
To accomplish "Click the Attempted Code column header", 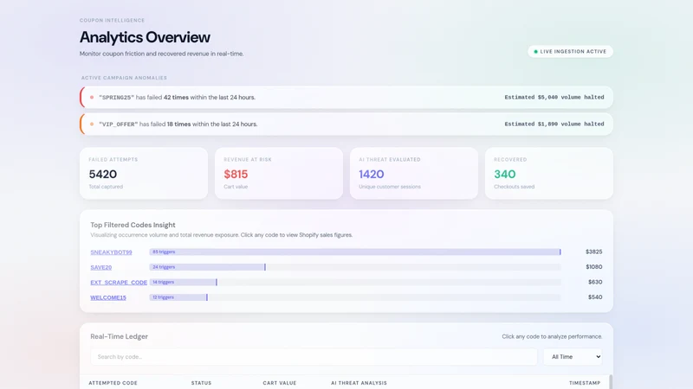I will [x=113, y=383].
